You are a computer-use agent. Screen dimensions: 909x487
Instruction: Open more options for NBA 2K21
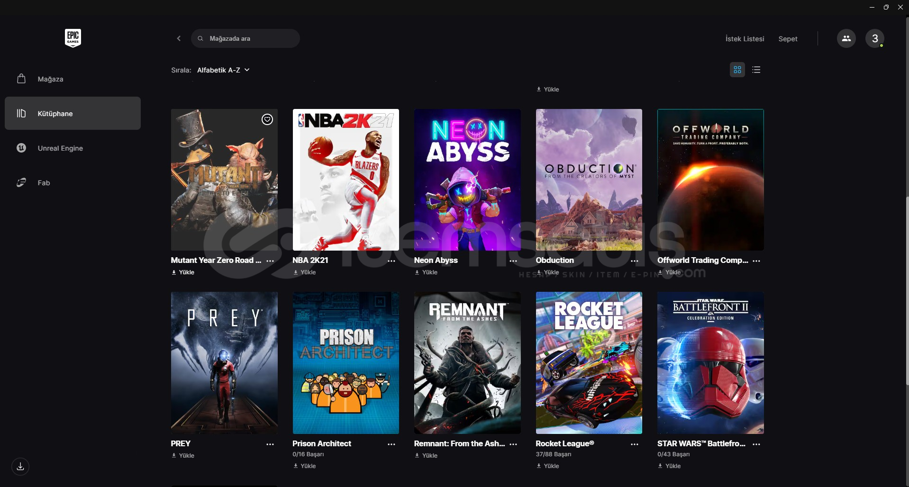tap(391, 261)
